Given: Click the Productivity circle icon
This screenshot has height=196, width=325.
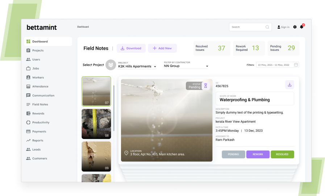Looking at the screenshot, I should pos(28,123).
